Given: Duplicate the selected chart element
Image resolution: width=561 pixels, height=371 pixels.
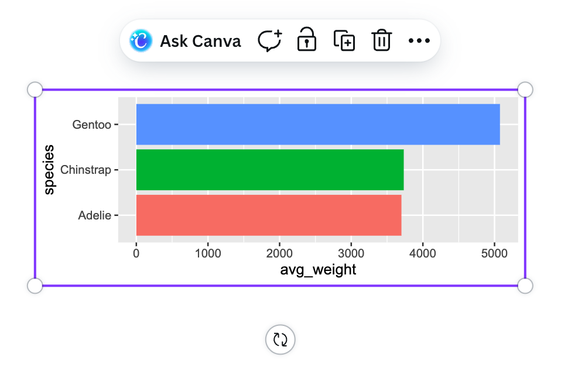Looking at the screenshot, I should click(344, 41).
